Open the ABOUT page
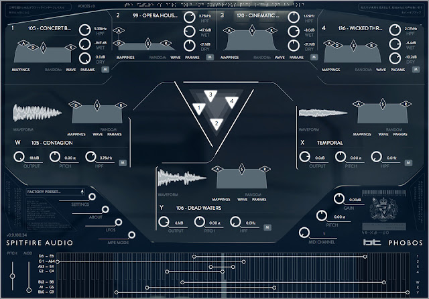Image resolution: width=429 pixels, height=299 pixels. pyautogui.click(x=105, y=210)
